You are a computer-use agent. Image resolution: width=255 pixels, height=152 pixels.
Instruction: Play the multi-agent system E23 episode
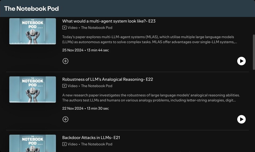tap(241, 61)
